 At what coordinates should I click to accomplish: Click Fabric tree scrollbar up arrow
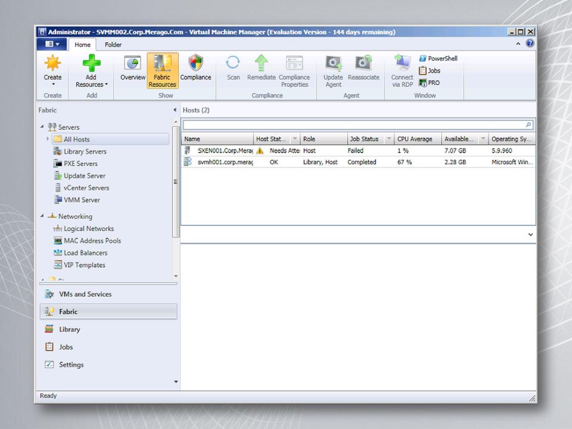176,122
